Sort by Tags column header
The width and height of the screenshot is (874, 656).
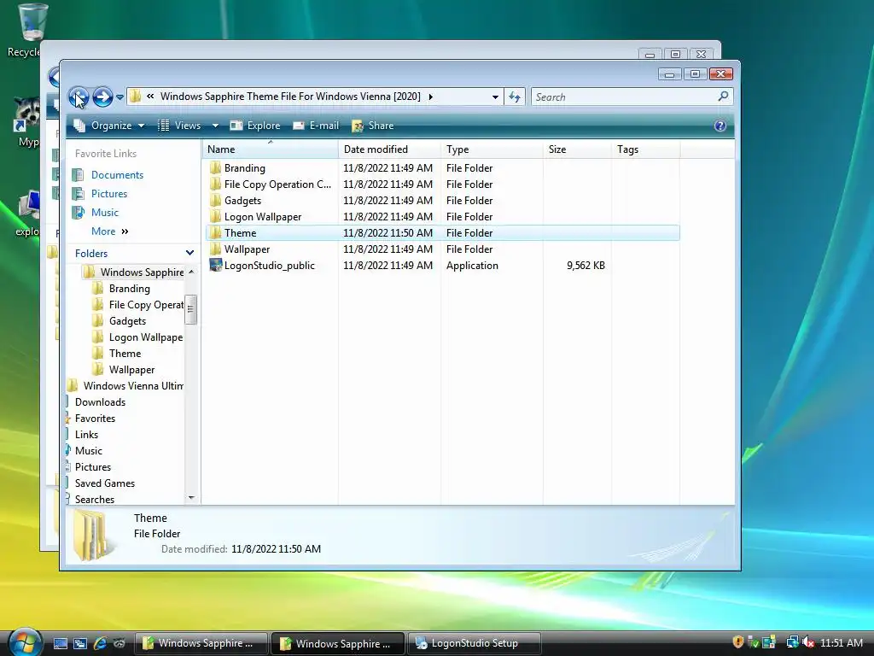pos(646,149)
